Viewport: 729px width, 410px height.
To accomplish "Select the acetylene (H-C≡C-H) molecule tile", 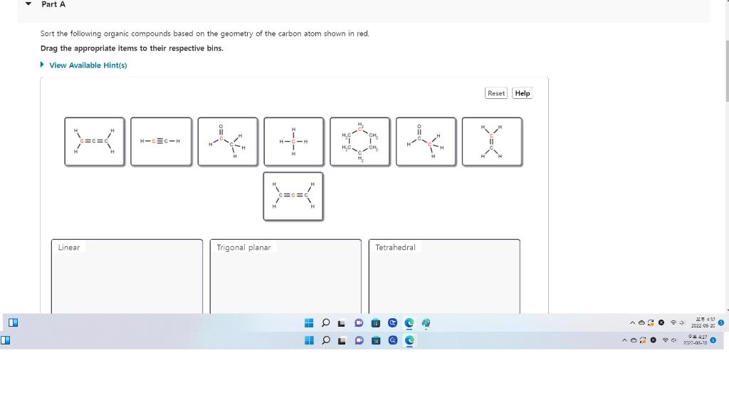I will click(161, 141).
